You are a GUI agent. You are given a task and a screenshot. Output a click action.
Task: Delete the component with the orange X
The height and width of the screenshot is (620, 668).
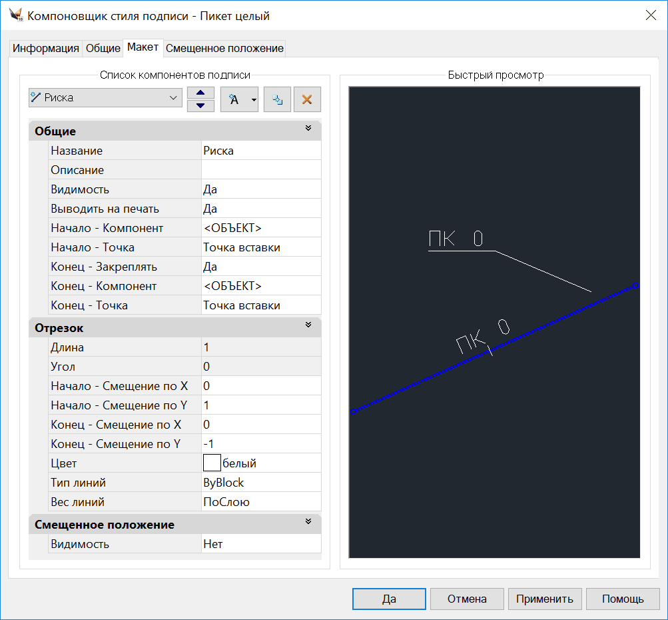[x=307, y=99]
